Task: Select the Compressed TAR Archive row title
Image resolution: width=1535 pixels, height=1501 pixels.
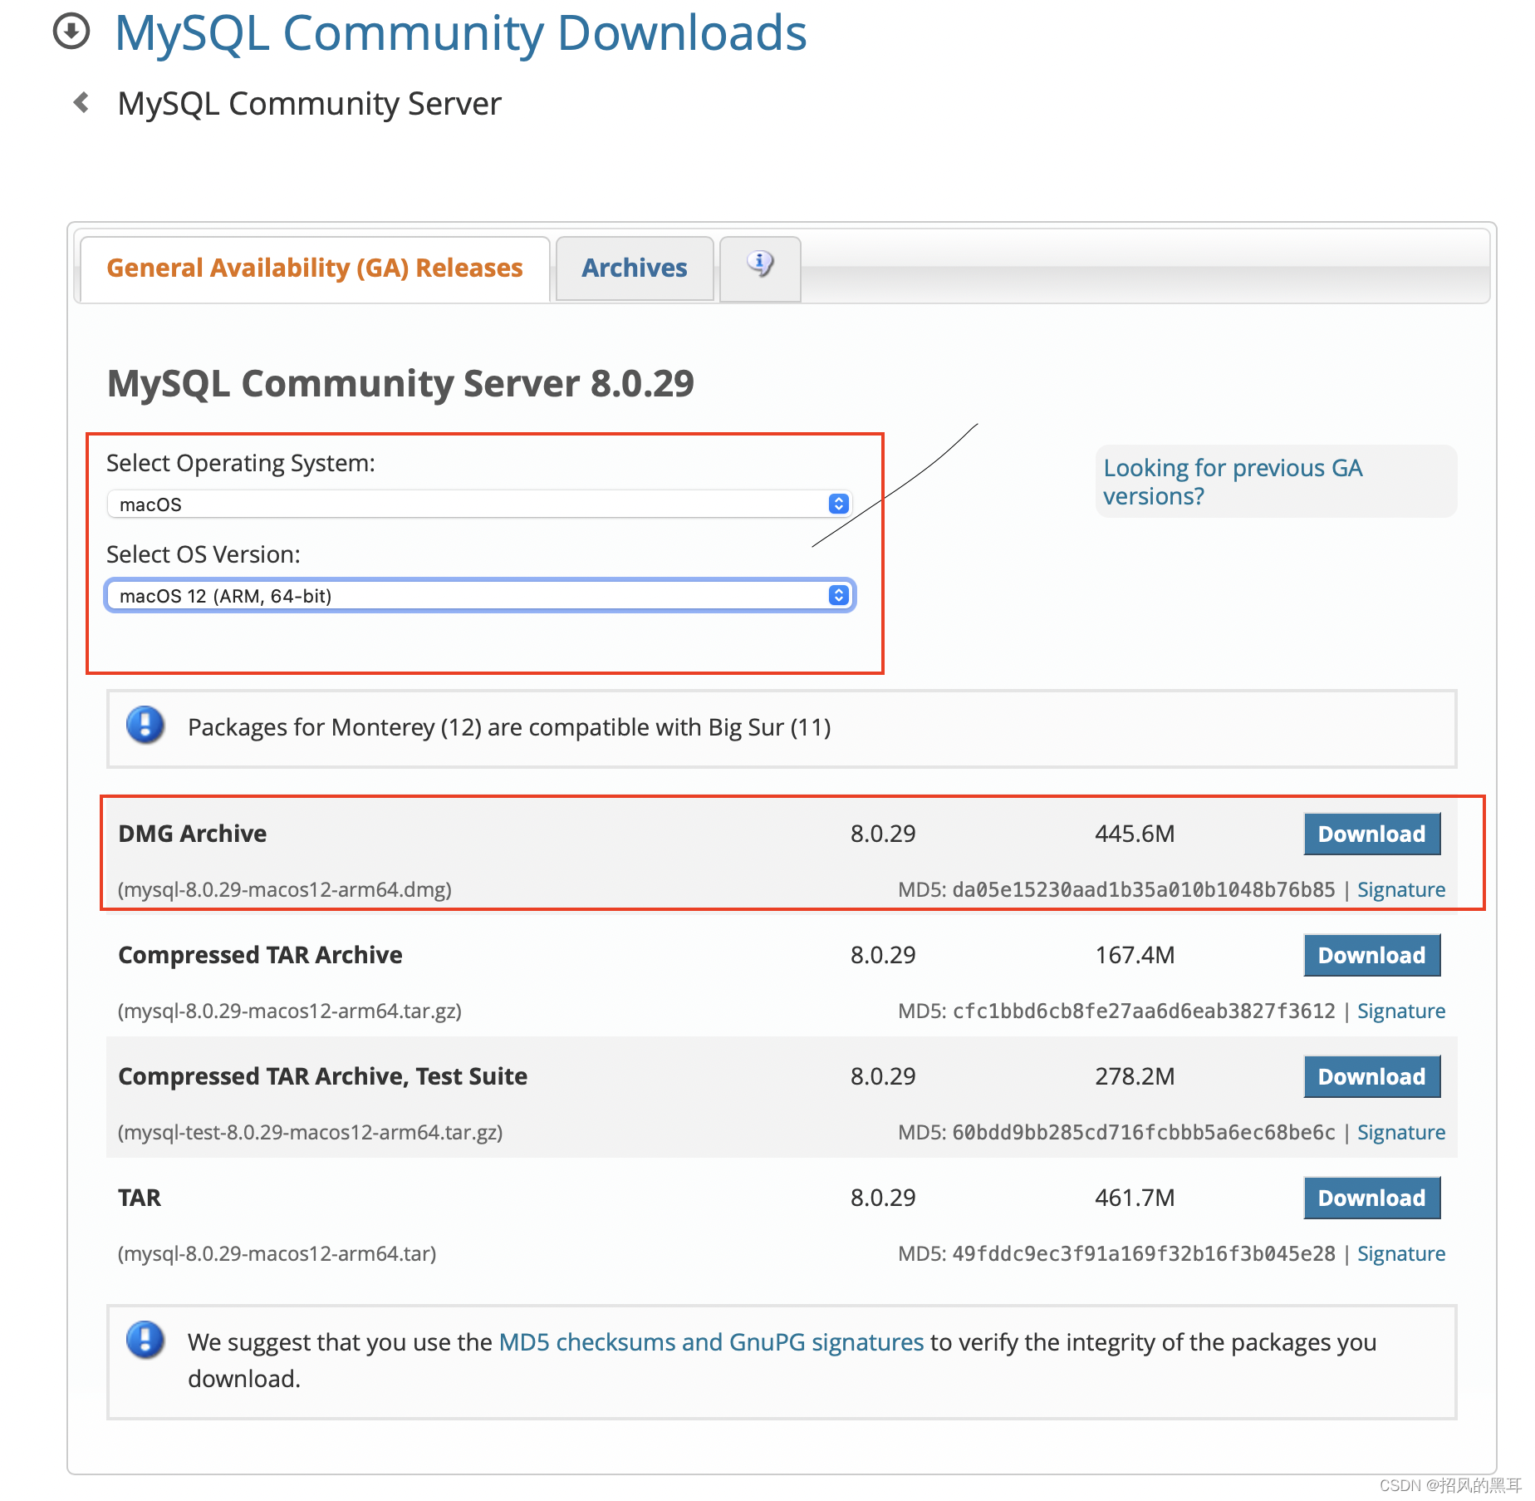Action: tap(260, 955)
